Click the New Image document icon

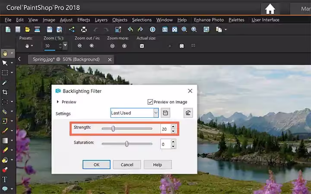click(x=8, y=29)
